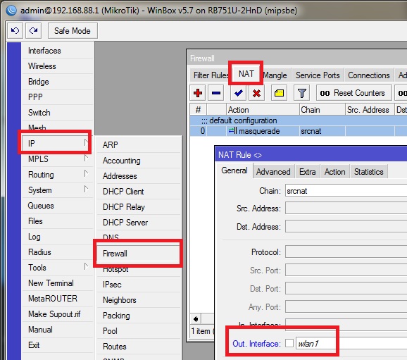407x360 pixels.
Task: Enable rule with blue checkmark icon
Action: (x=238, y=93)
